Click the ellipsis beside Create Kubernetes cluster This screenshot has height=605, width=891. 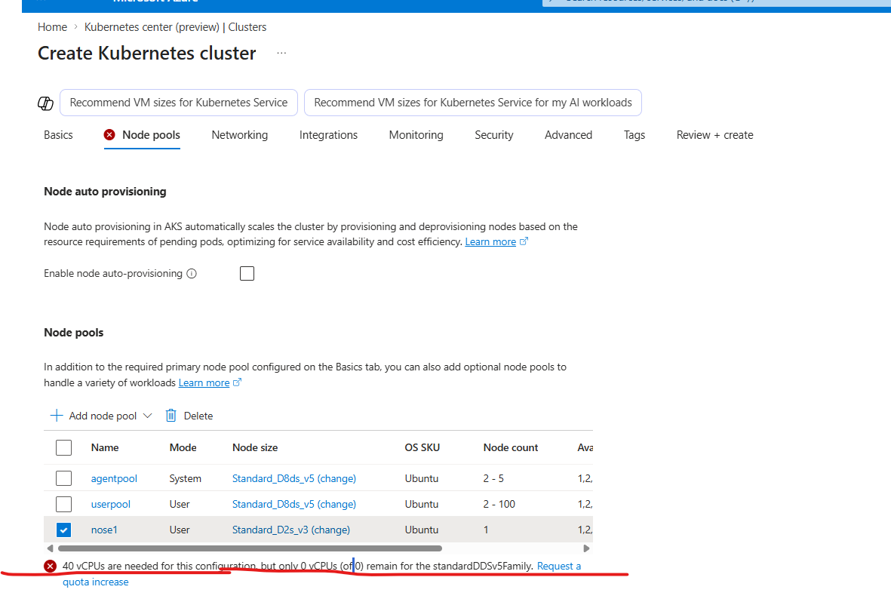[x=281, y=53]
